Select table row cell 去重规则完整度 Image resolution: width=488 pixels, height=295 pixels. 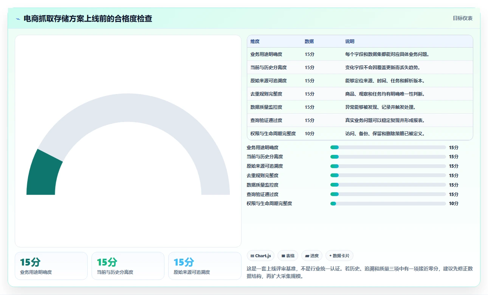coord(266,94)
